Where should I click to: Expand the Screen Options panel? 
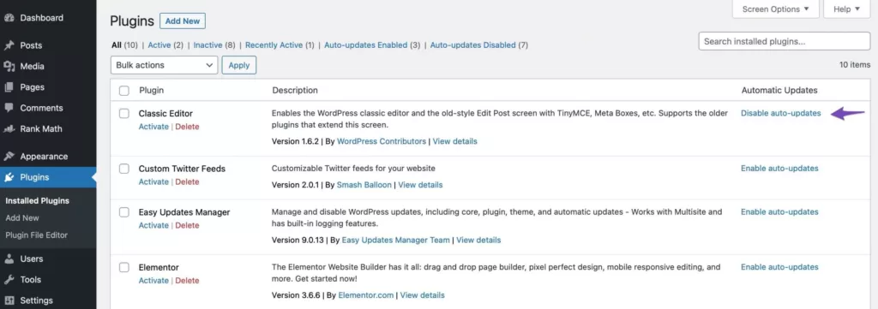[x=775, y=9]
